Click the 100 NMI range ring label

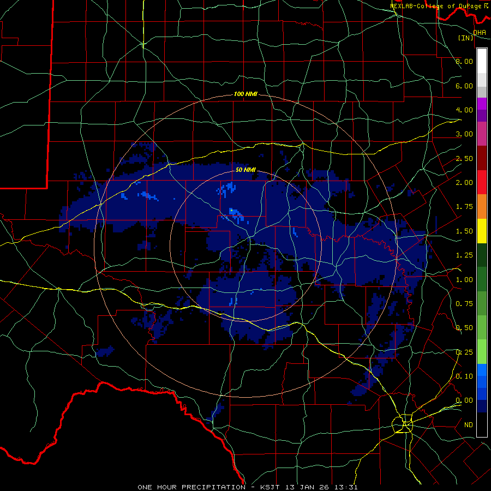pos(245,94)
